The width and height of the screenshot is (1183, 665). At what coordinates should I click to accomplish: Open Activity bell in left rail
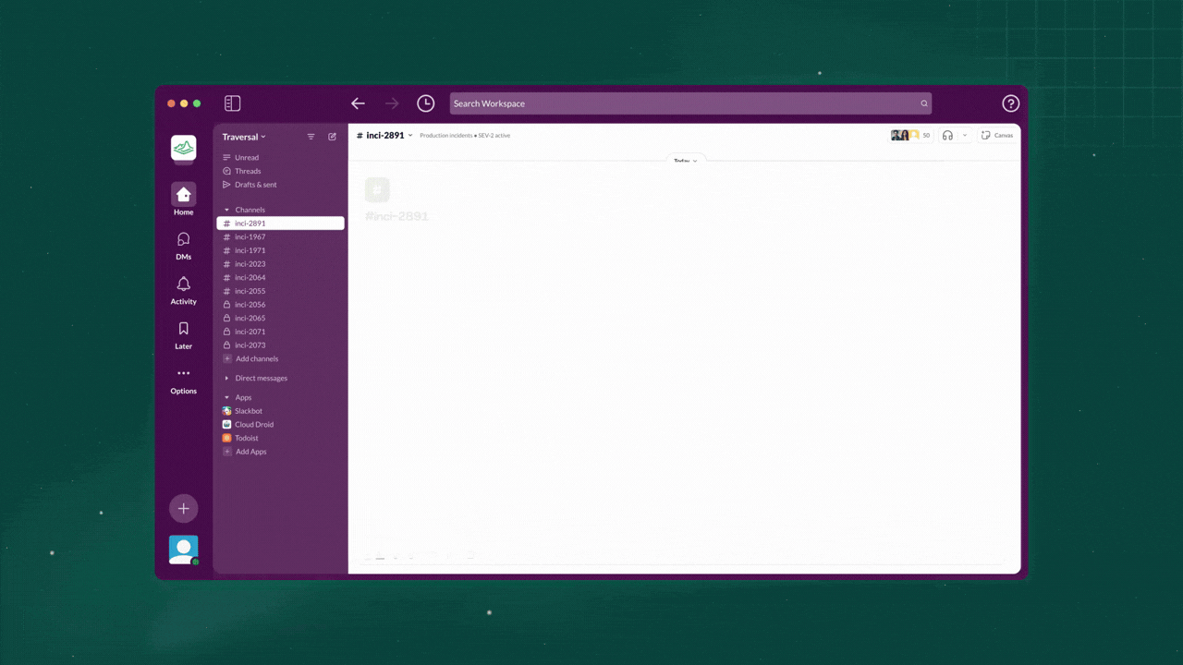point(183,289)
